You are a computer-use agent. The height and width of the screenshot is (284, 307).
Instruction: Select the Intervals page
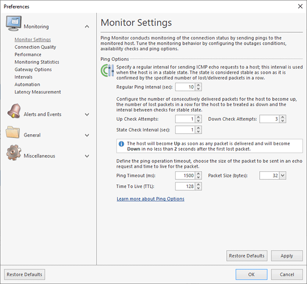point(23,77)
